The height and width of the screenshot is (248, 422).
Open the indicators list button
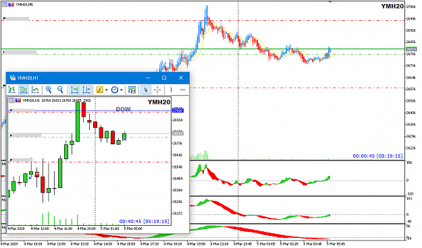pyautogui.click(x=100, y=90)
